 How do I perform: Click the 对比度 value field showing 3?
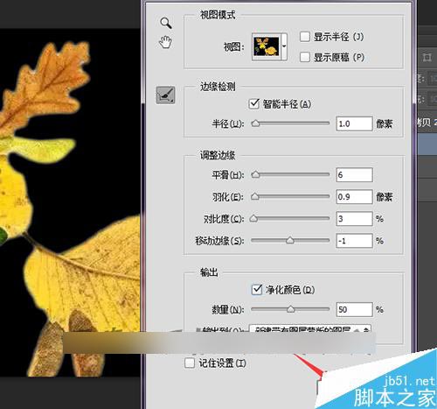tap(354, 219)
